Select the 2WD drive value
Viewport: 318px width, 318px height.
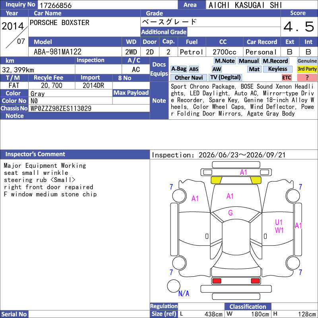131,52
